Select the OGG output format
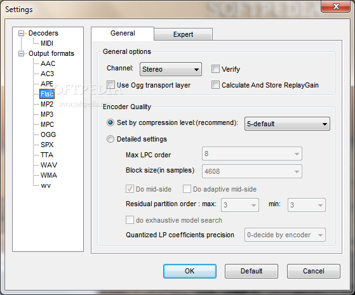 point(48,134)
